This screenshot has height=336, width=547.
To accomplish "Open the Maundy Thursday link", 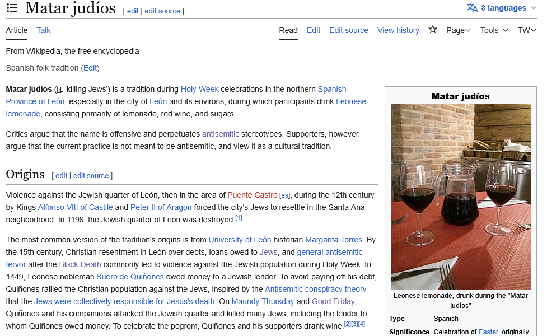I will 263,301.
